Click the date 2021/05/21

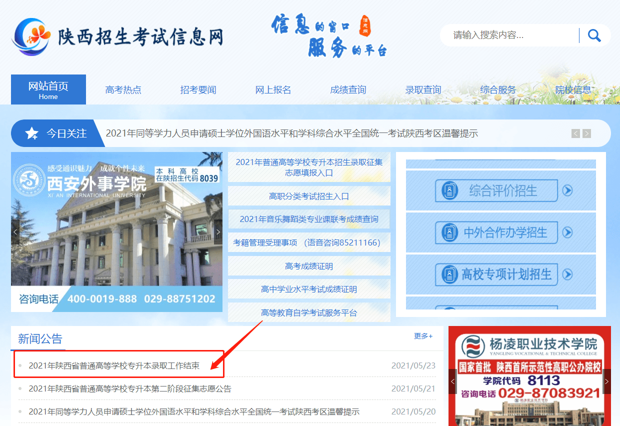413,388
